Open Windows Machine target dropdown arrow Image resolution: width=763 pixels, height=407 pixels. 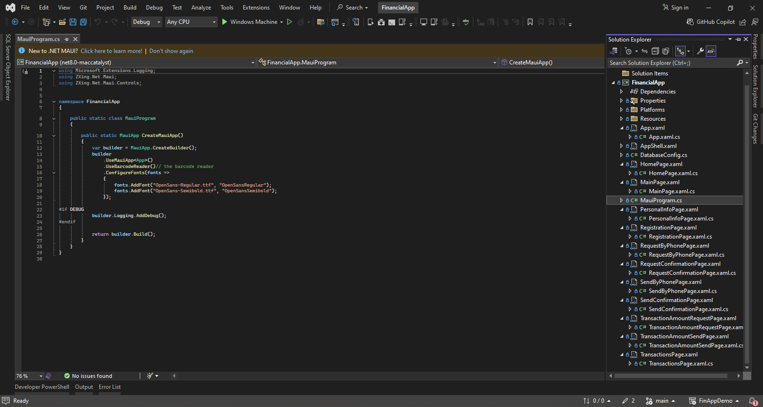pos(282,22)
